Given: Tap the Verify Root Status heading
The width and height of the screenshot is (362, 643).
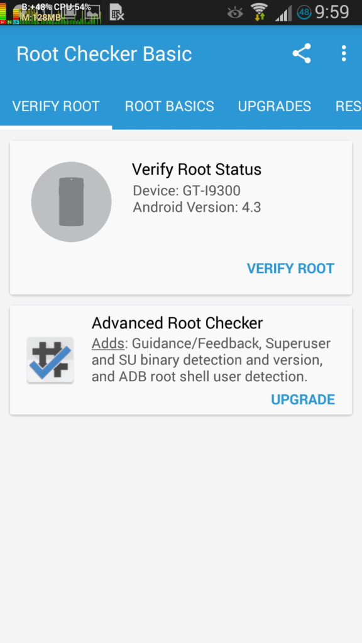Looking at the screenshot, I should (x=197, y=170).
